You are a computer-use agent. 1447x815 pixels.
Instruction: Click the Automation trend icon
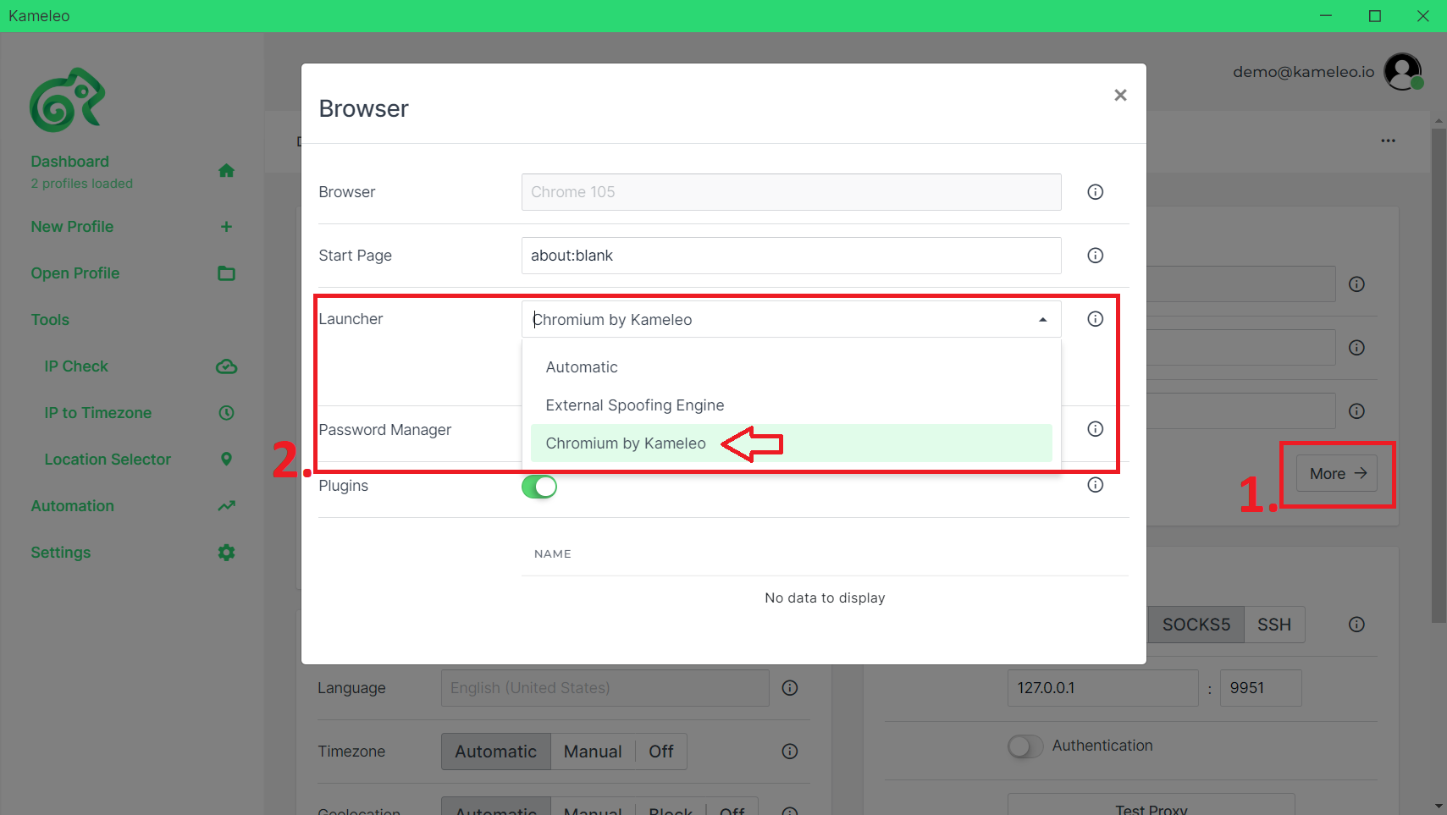(x=226, y=506)
